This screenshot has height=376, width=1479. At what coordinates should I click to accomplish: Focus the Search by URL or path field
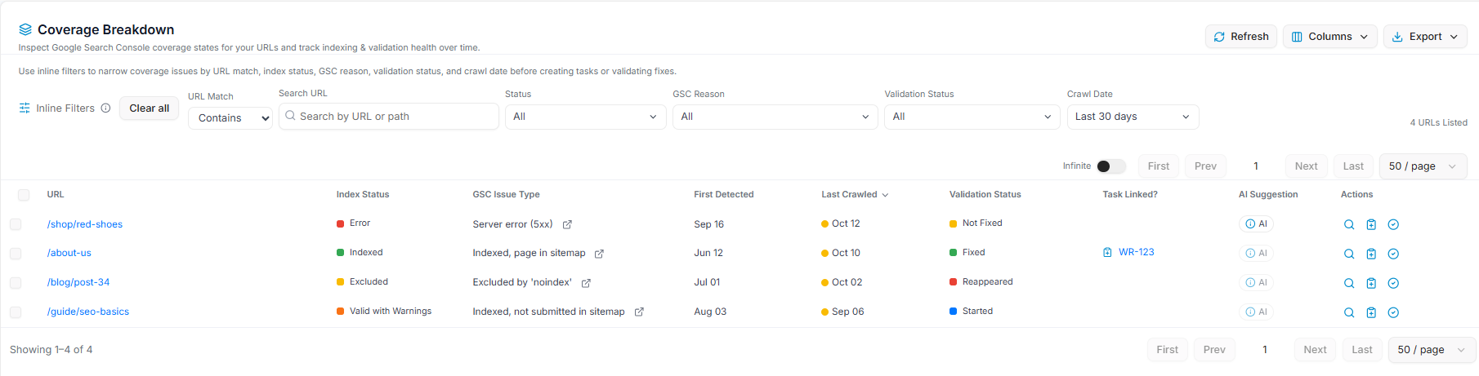point(389,117)
